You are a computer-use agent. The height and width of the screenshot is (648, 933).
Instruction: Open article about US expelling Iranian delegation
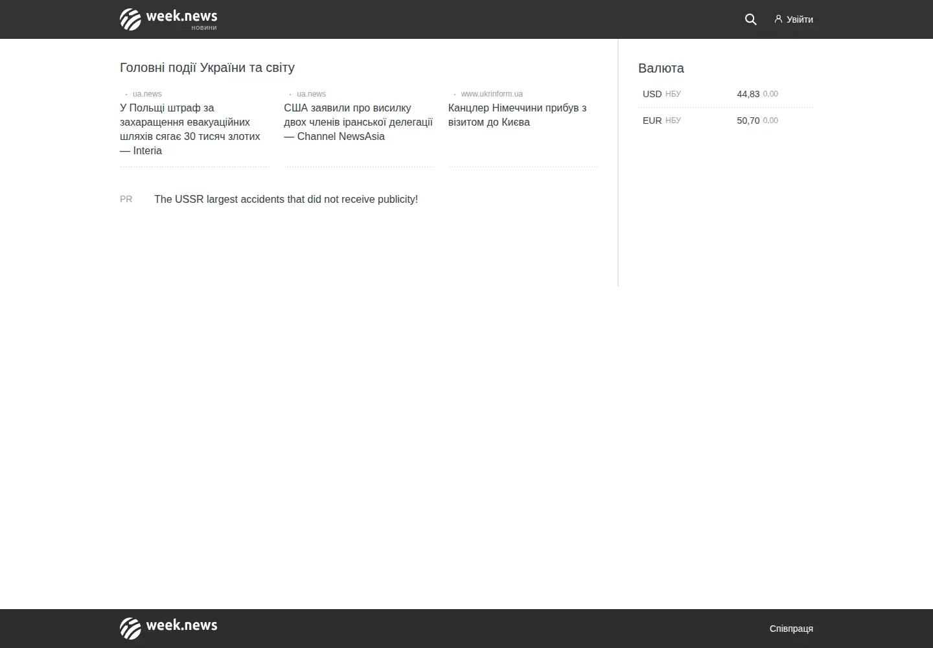tap(358, 122)
